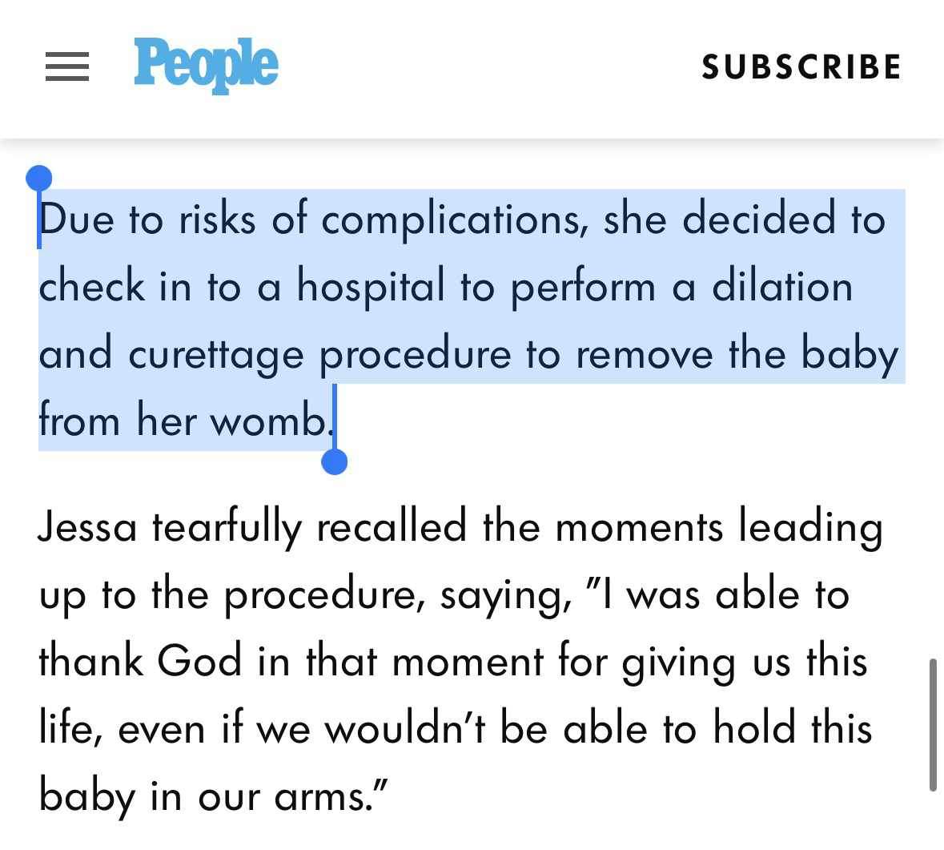
Task: Tap the word "hospital" in the paragraph
Action: [x=371, y=287]
